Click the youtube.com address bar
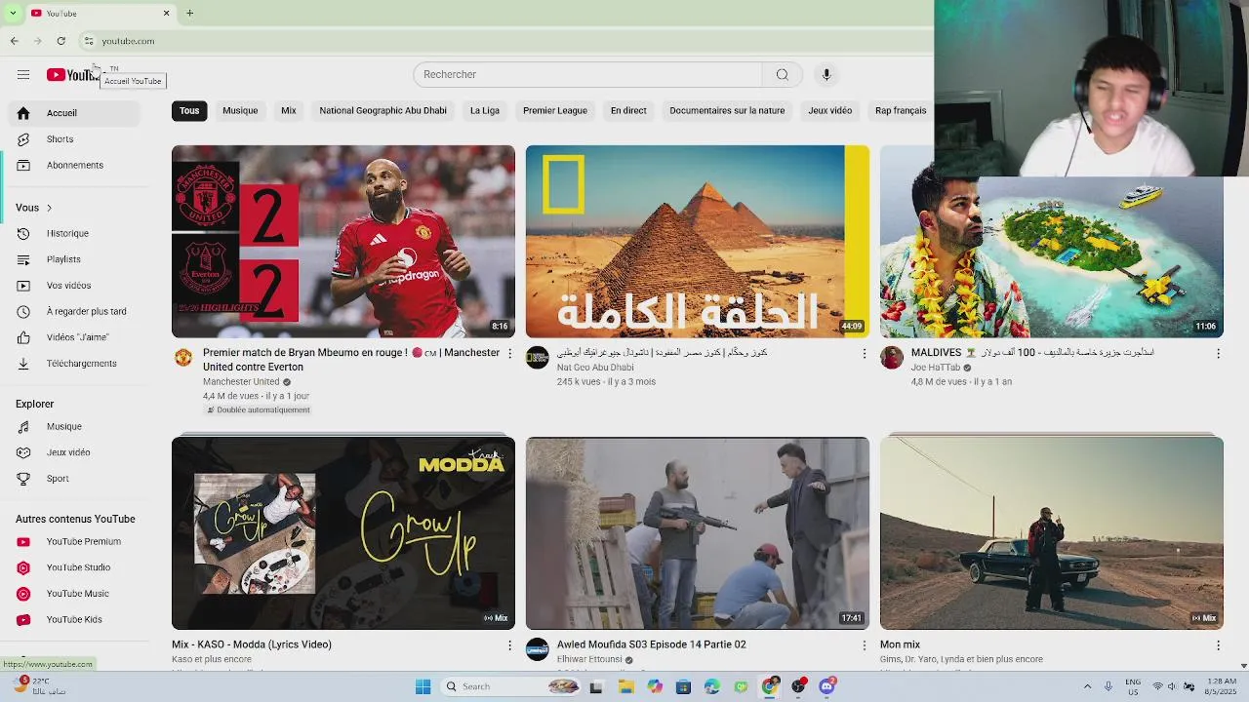This screenshot has width=1249, height=702. 128,41
